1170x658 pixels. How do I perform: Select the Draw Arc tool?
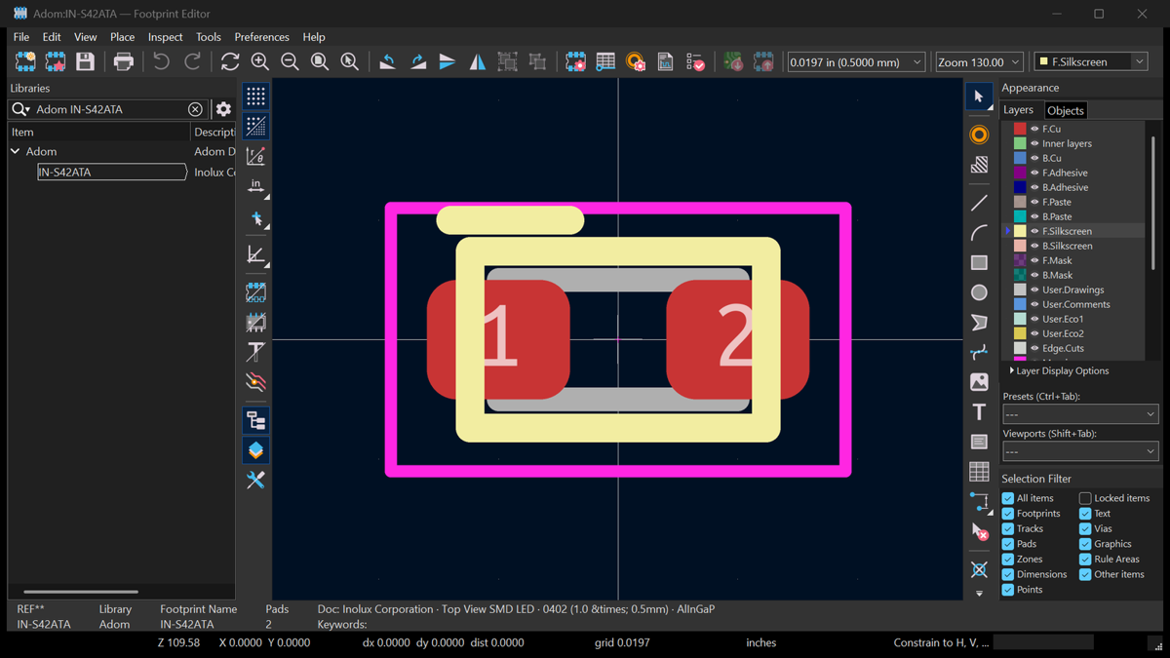pyautogui.click(x=979, y=233)
